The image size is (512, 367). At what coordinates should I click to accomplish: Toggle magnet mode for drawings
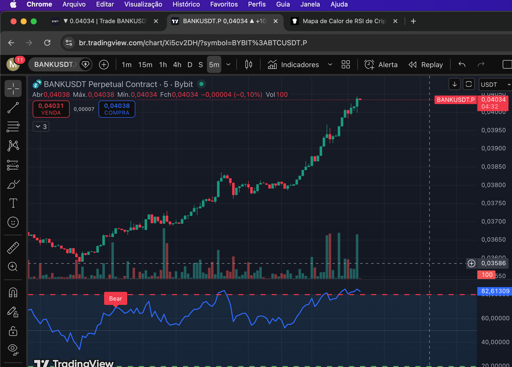13,292
